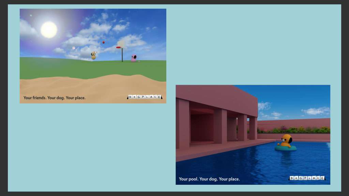Image resolution: width=349 pixels, height=196 pixels.
Task: Click the red basketball in the sky
Action: (x=104, y=43)
